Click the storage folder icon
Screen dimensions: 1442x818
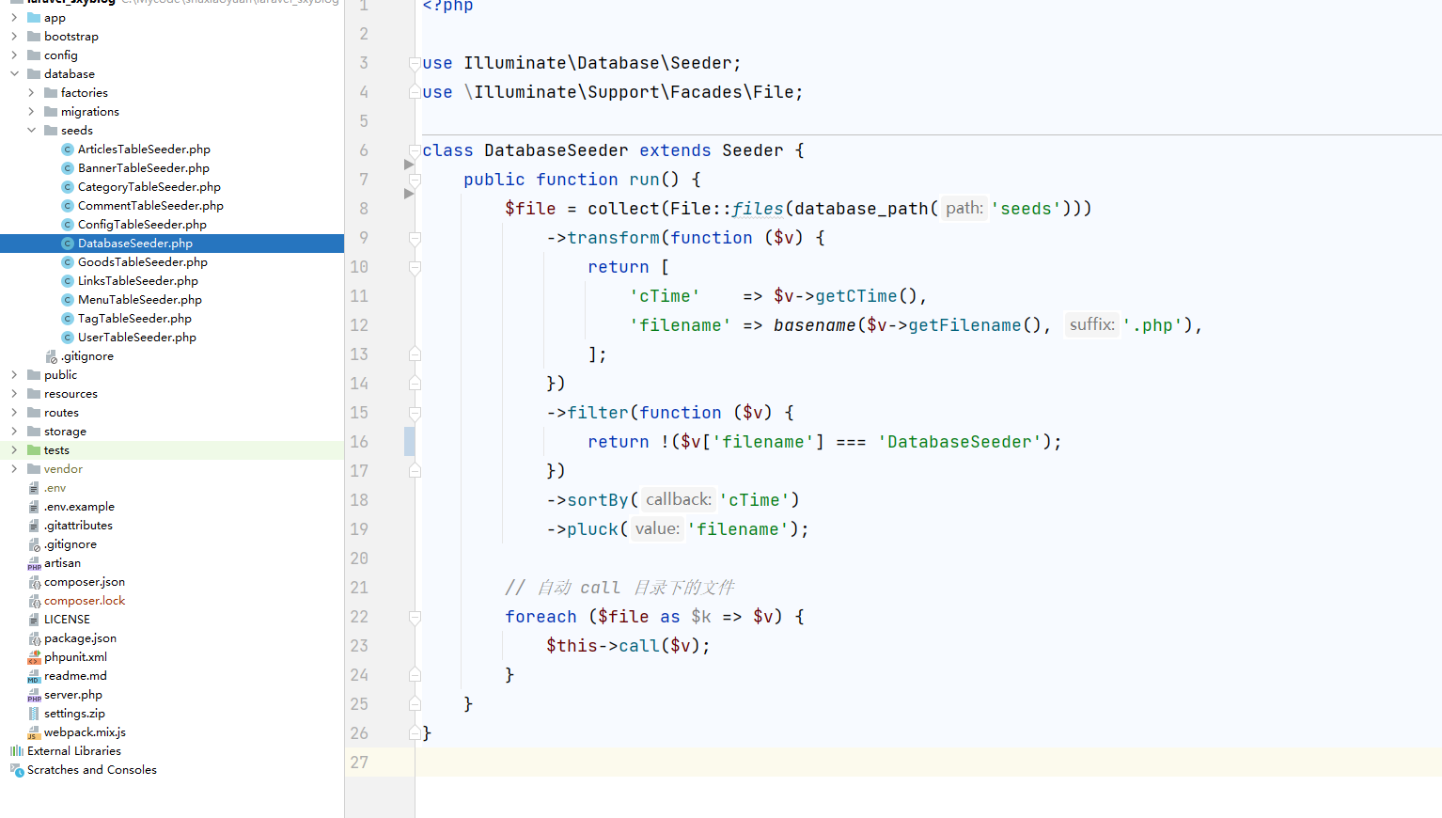(x=34, y=432)
